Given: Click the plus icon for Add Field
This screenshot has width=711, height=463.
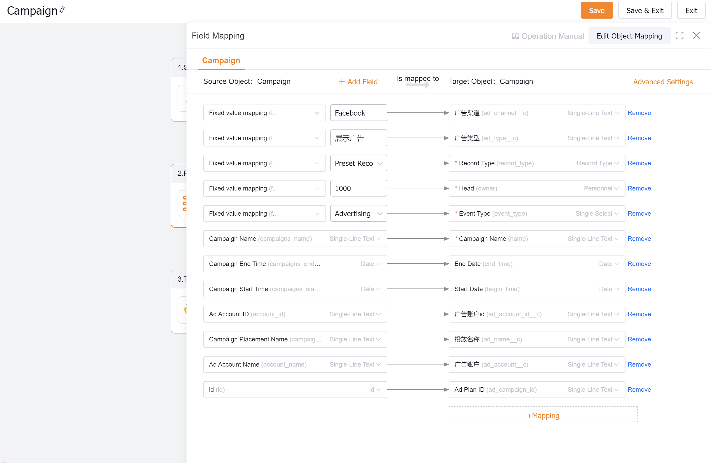Looking at the screenshot, I should [341, 82].
